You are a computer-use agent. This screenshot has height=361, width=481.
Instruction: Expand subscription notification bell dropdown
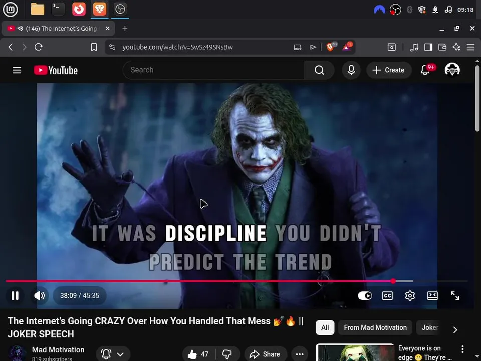pos(113,354)
